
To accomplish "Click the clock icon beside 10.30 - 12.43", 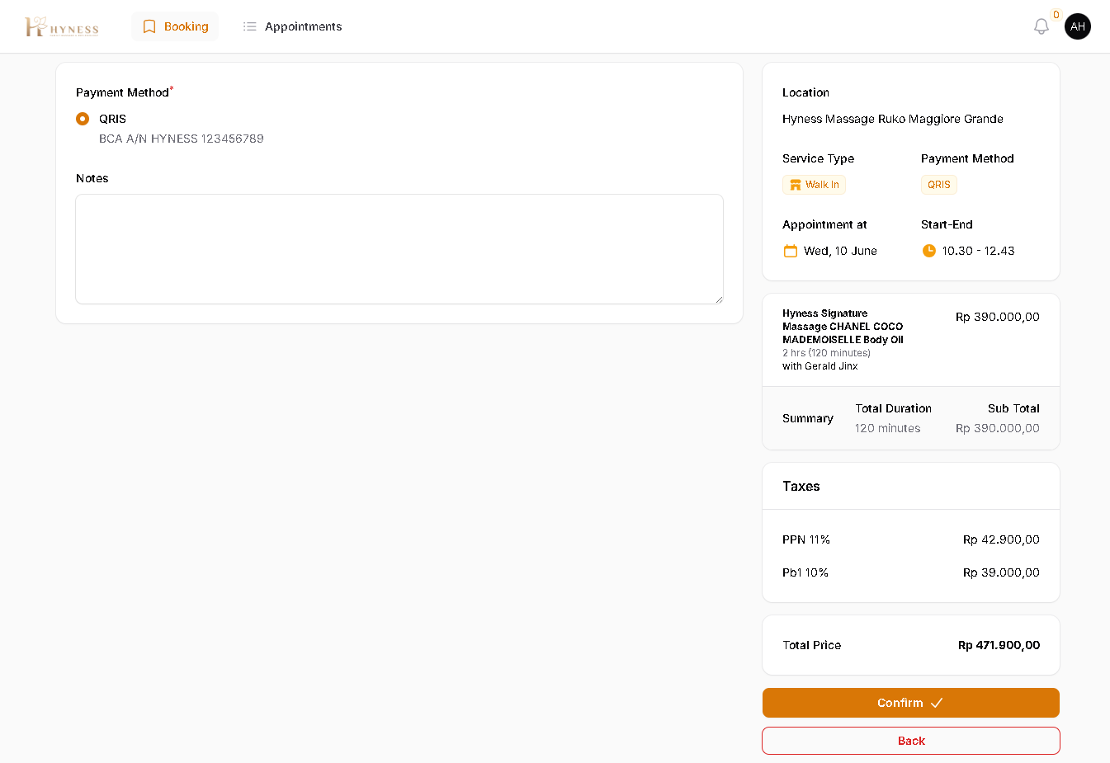I will pos(928,251).
